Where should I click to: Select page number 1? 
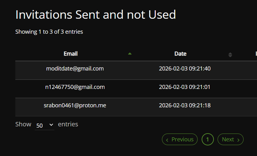point(208,139)
